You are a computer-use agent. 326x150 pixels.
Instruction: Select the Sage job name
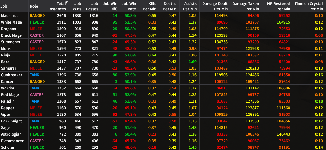pos(5,128)
